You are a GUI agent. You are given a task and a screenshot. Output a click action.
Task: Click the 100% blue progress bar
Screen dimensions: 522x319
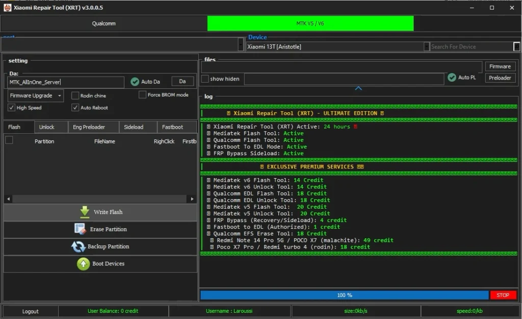point(344,295)
